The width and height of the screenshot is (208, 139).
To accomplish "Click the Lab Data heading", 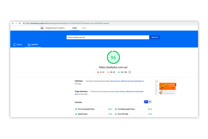I will (78, 102).
